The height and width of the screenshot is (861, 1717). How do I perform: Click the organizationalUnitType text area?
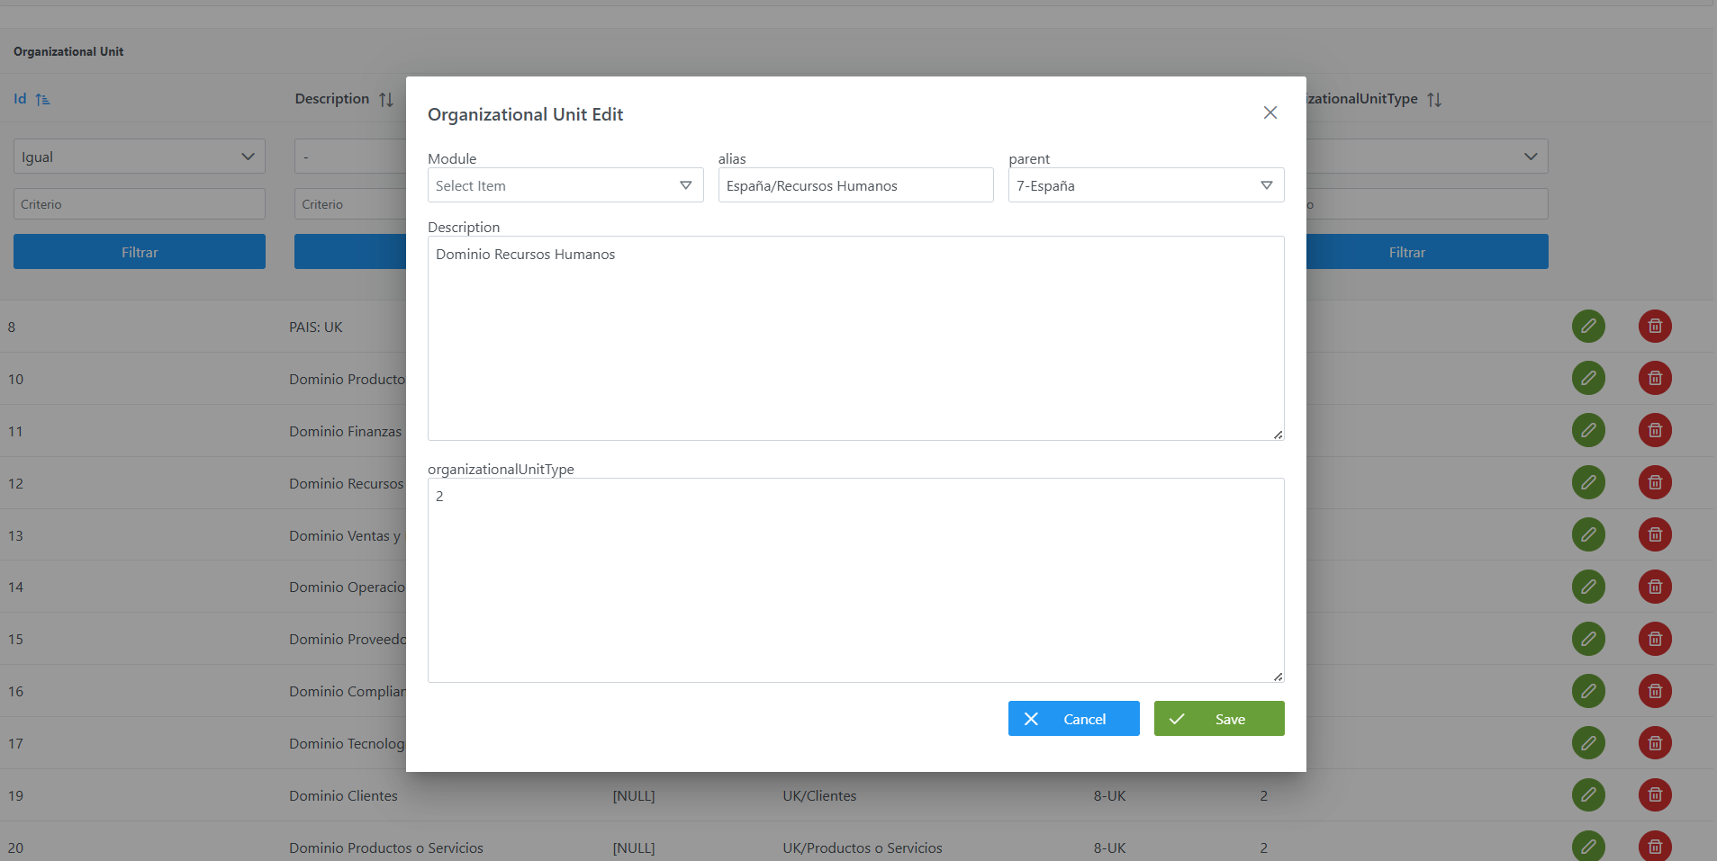[x=855, y=579]
